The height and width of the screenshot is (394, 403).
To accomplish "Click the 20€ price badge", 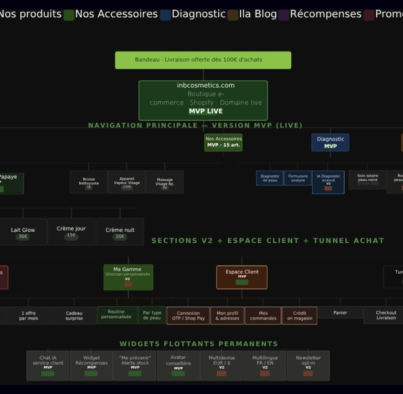I will [120, 236].
